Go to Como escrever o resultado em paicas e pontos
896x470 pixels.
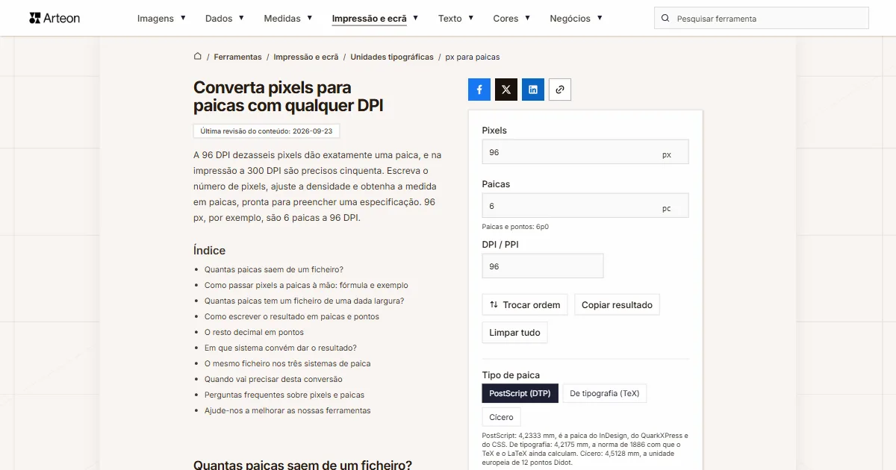point(292,316)
